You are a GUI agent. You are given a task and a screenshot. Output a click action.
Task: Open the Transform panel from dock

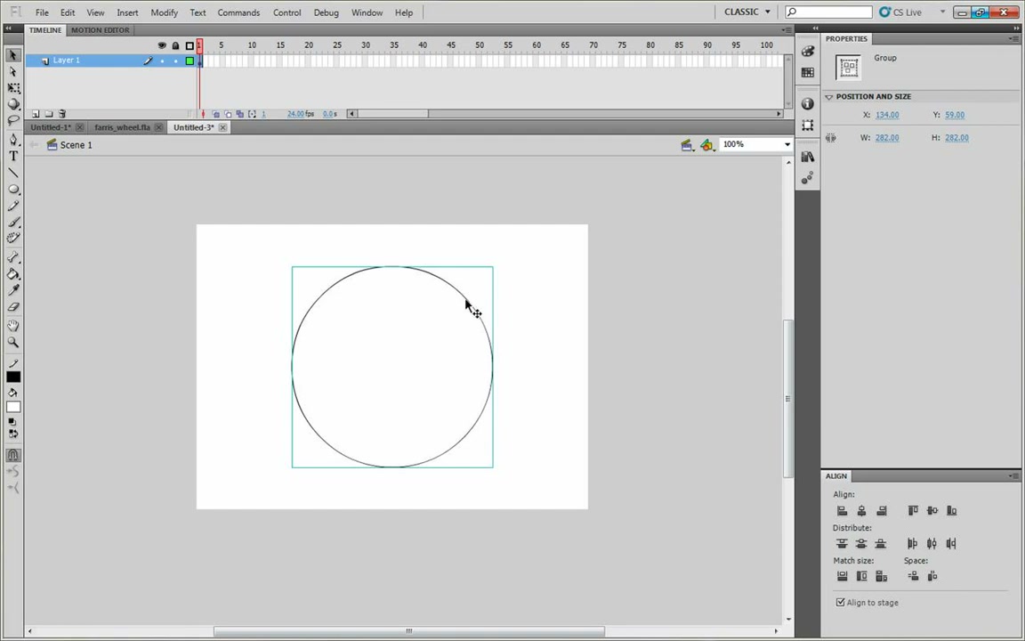click(x=808, y=125)
